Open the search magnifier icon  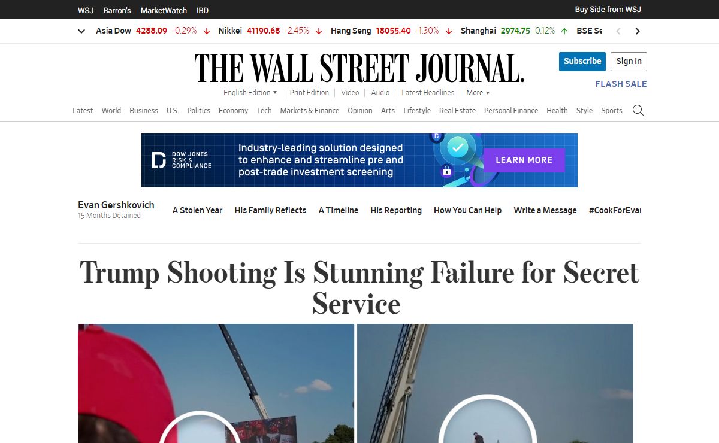638,110
